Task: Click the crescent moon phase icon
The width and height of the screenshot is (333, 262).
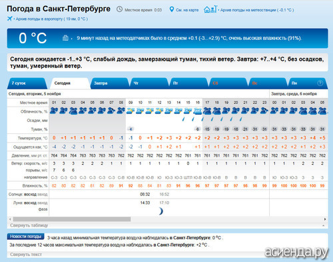Action: (161, 211)
